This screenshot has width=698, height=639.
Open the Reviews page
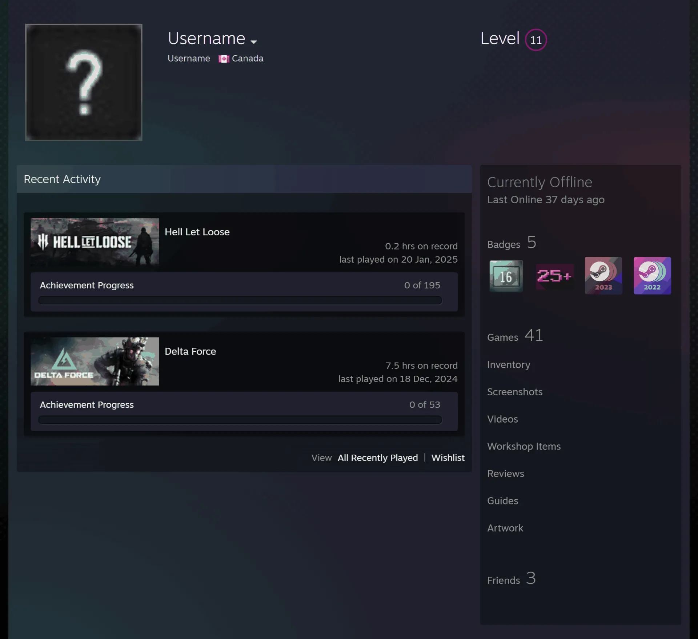pos(506,474)
